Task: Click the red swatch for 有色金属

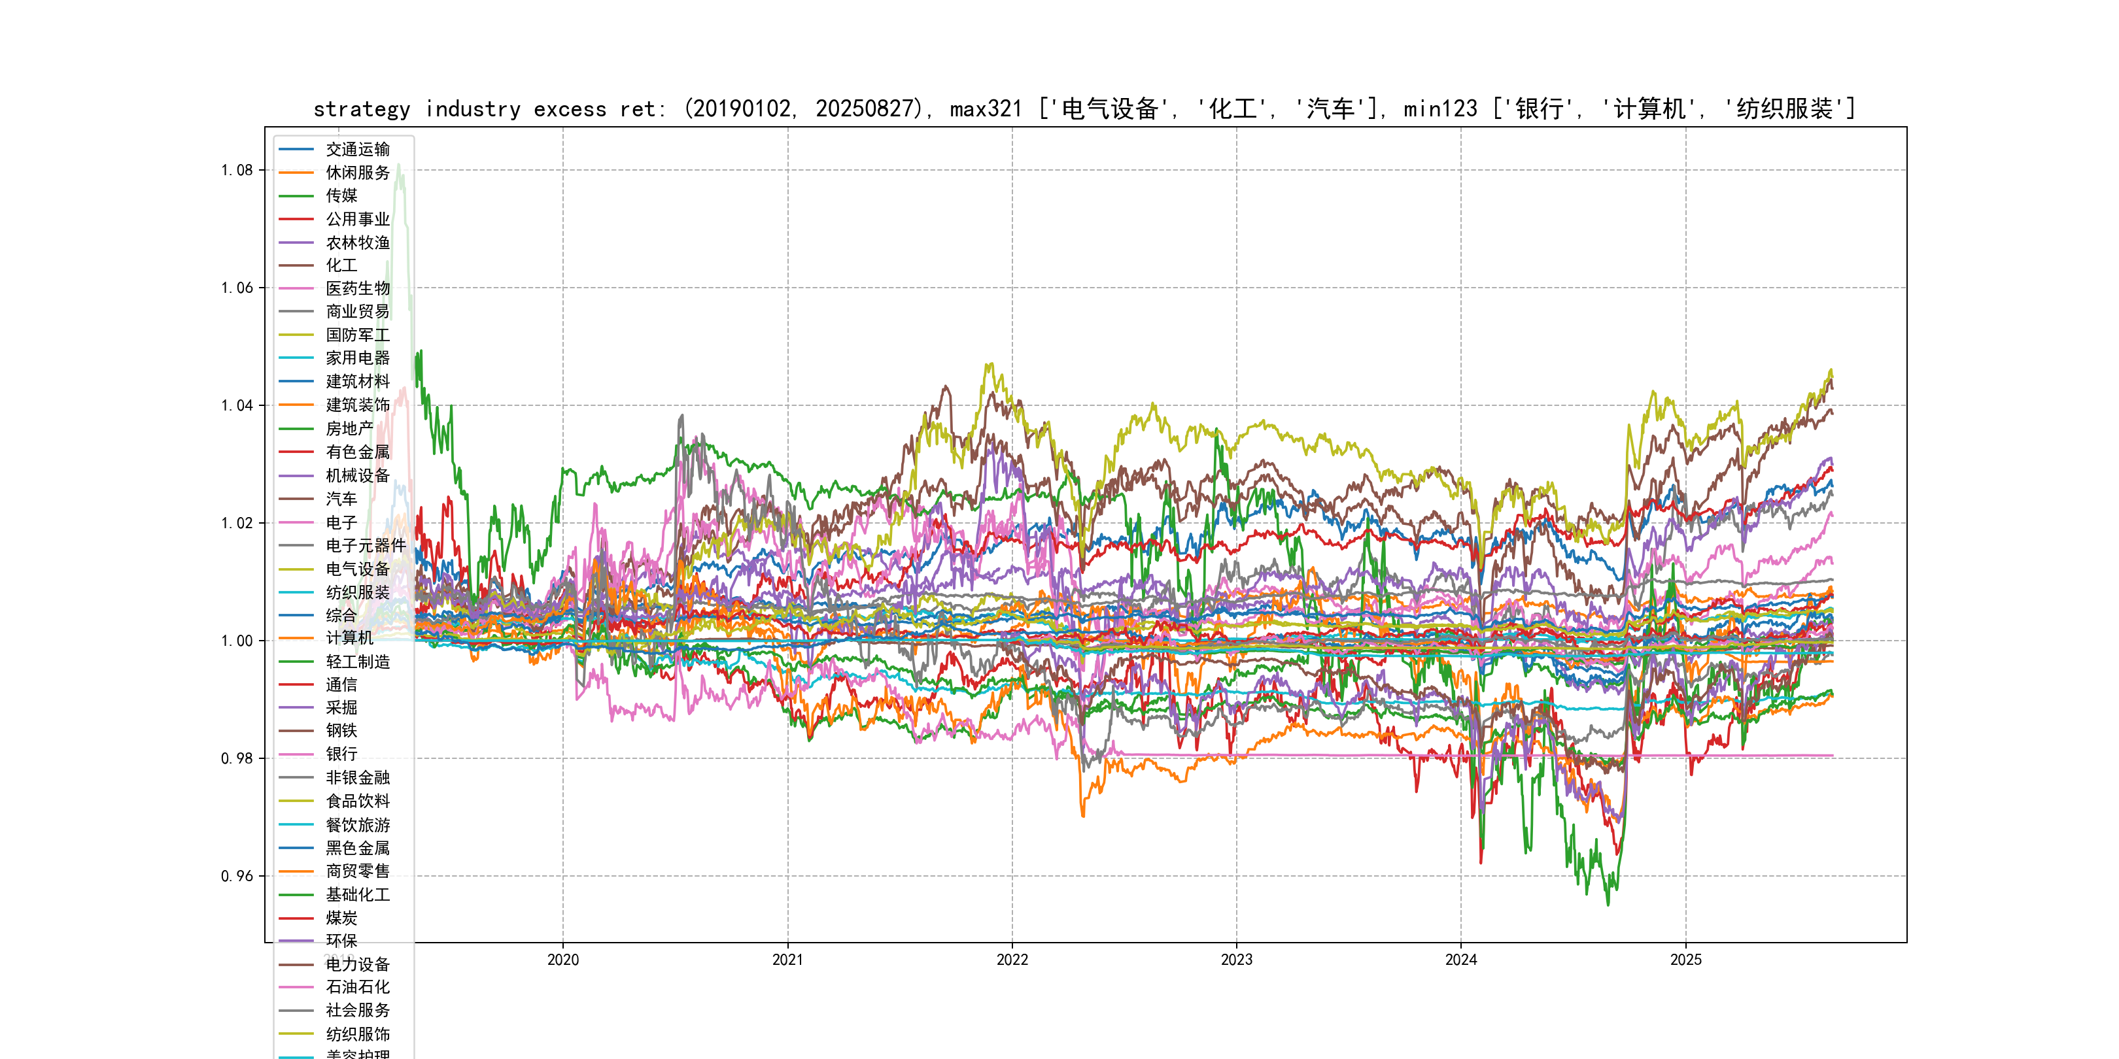Action: [x=296, y=452]
